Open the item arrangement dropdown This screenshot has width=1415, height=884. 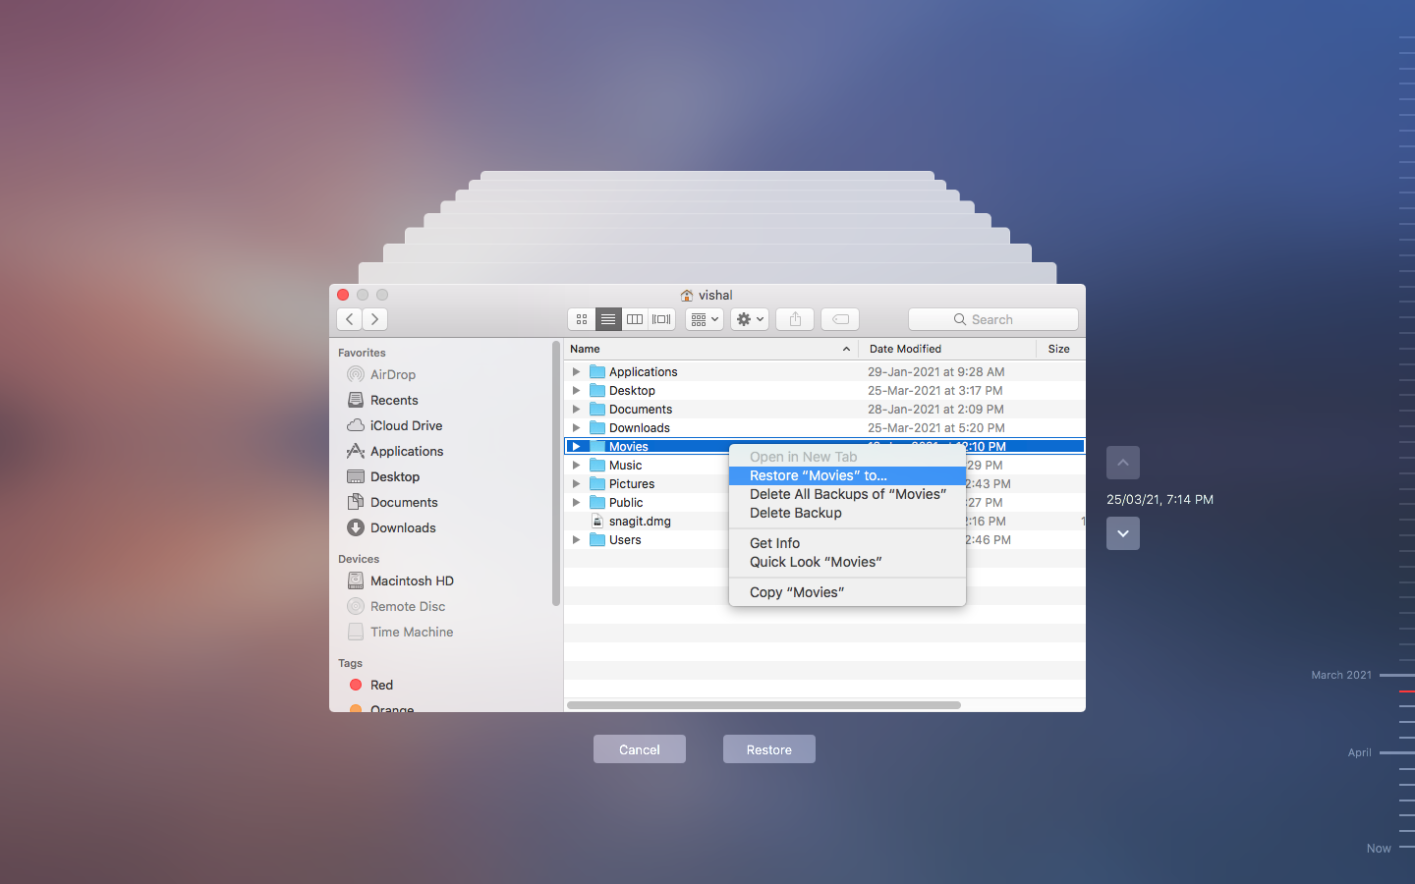(x=704, y=318)
